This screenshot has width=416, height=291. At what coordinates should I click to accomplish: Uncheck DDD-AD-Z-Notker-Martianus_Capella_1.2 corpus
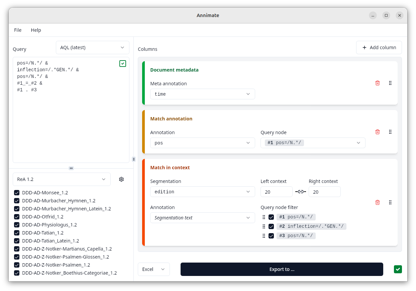(17, 249)
